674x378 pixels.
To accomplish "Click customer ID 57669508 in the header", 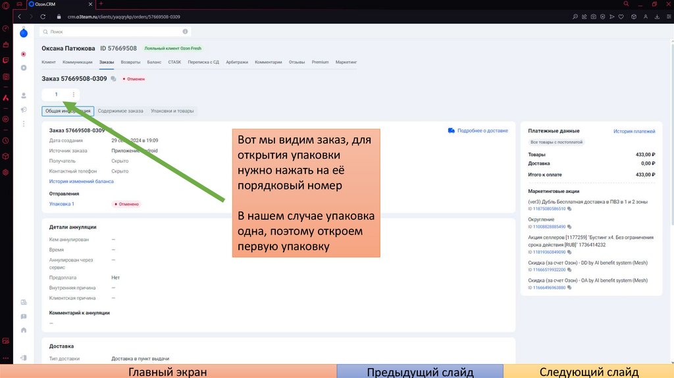I will [x=118, y=49].
